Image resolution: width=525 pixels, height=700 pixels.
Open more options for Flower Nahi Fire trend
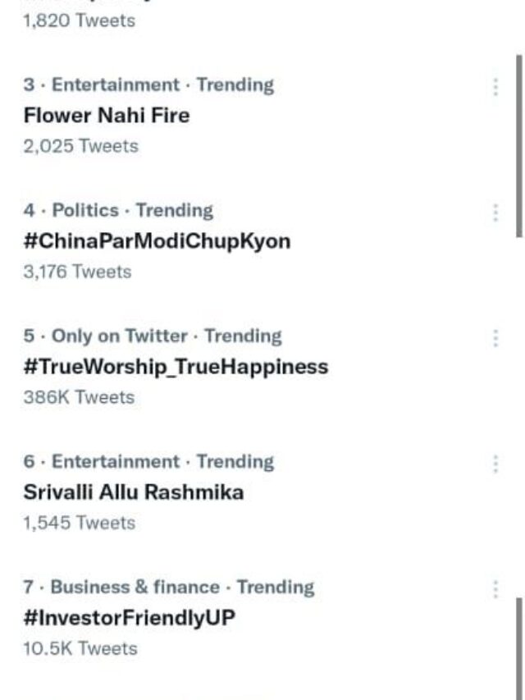[495, 84]
